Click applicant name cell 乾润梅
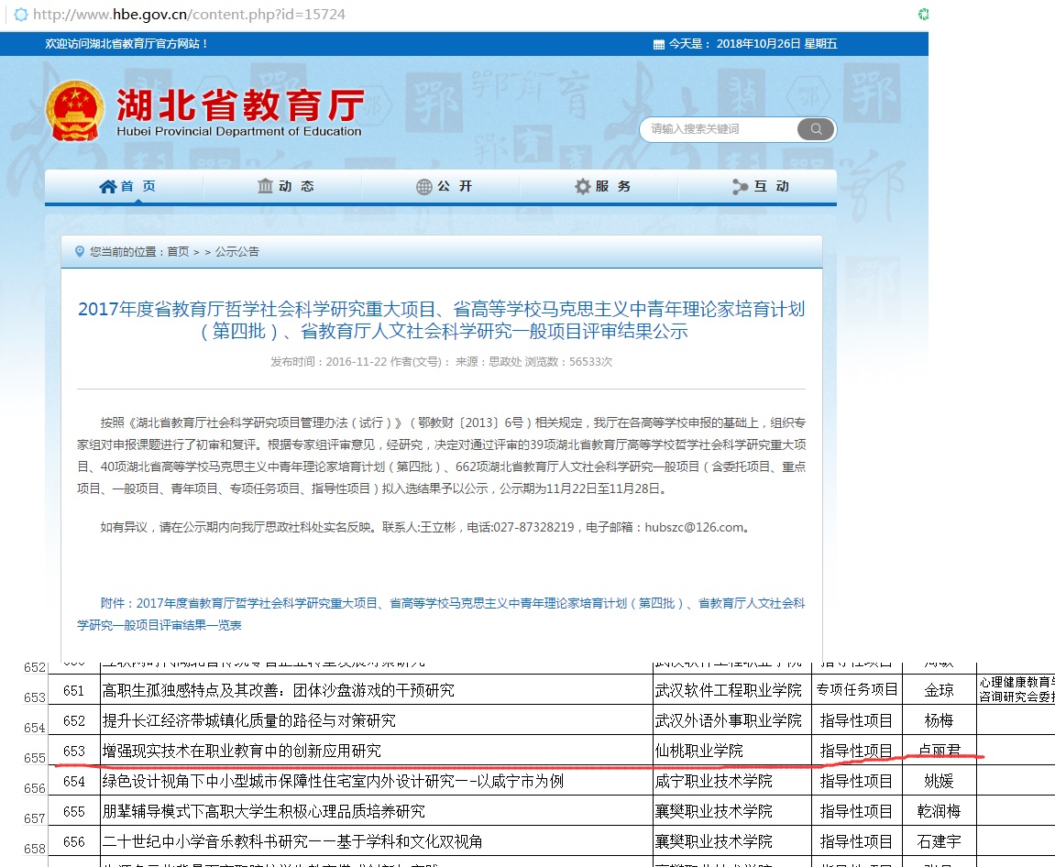This screenshot has width=1055, height=867. (x=939, y=811)
